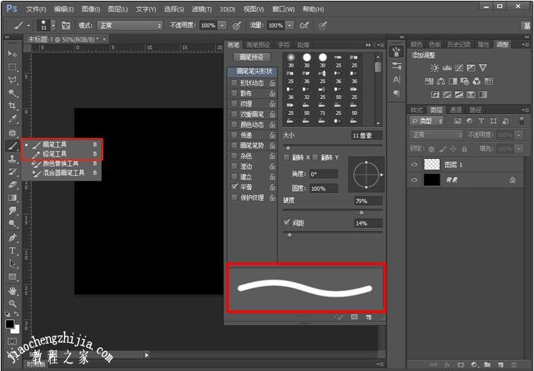Select the Hand tool

(x=12, y=290)
